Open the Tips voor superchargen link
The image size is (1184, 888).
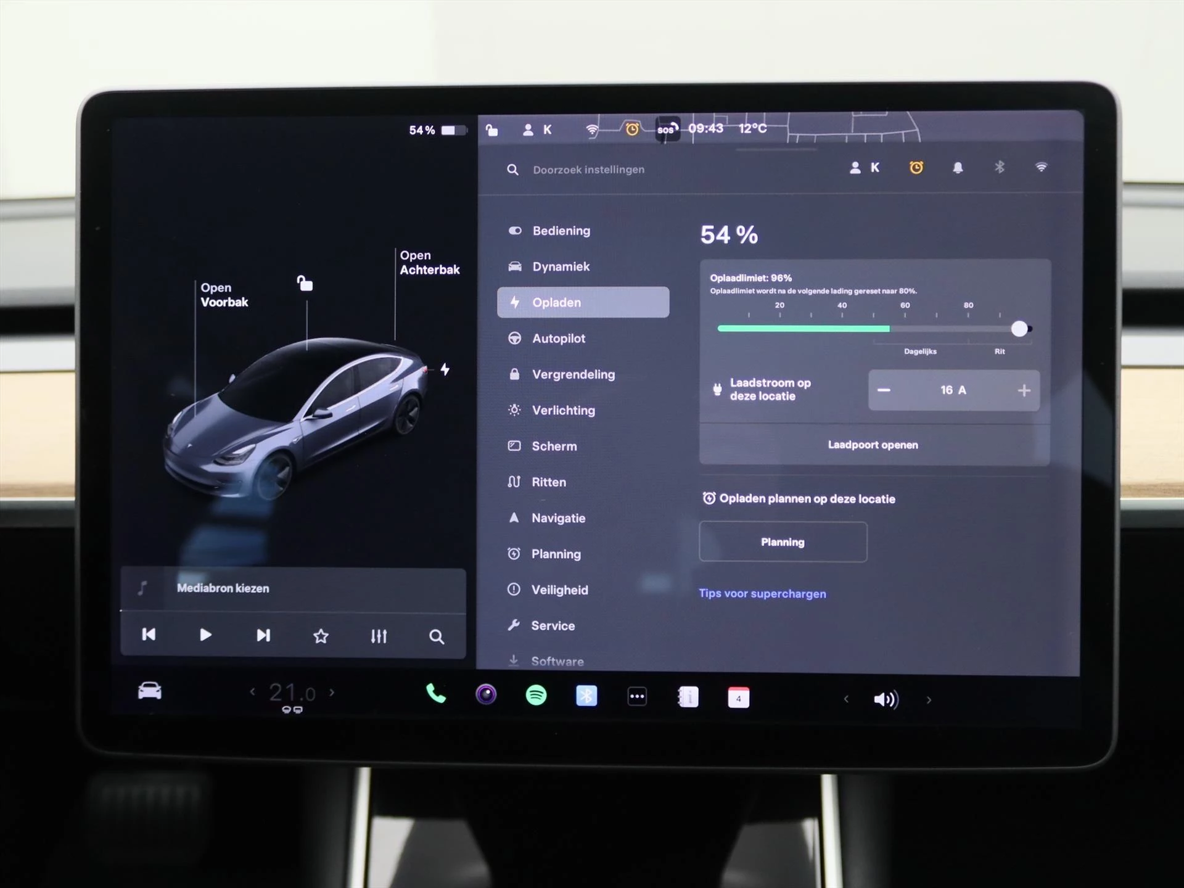point(762,593)
